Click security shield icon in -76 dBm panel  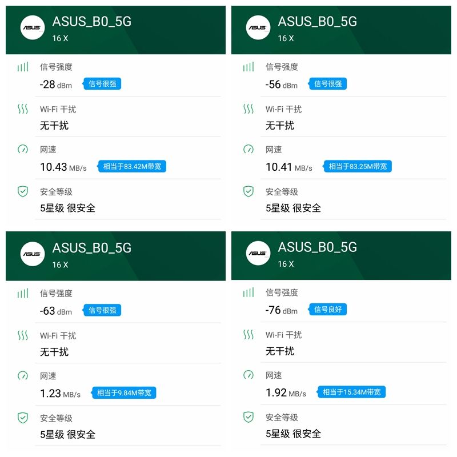point(248,417)
